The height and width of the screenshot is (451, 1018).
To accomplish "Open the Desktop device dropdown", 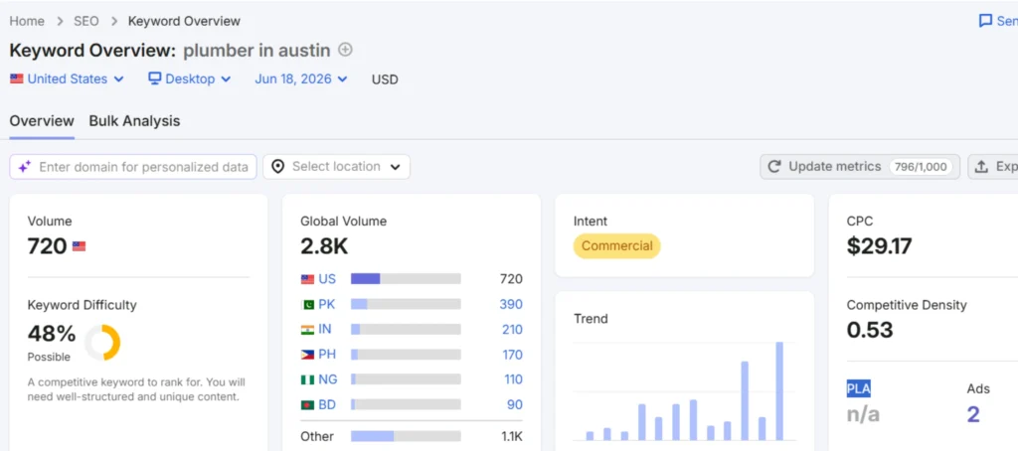I will point(190,78).
